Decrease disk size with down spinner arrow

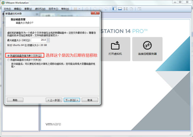tap(48, 41)
